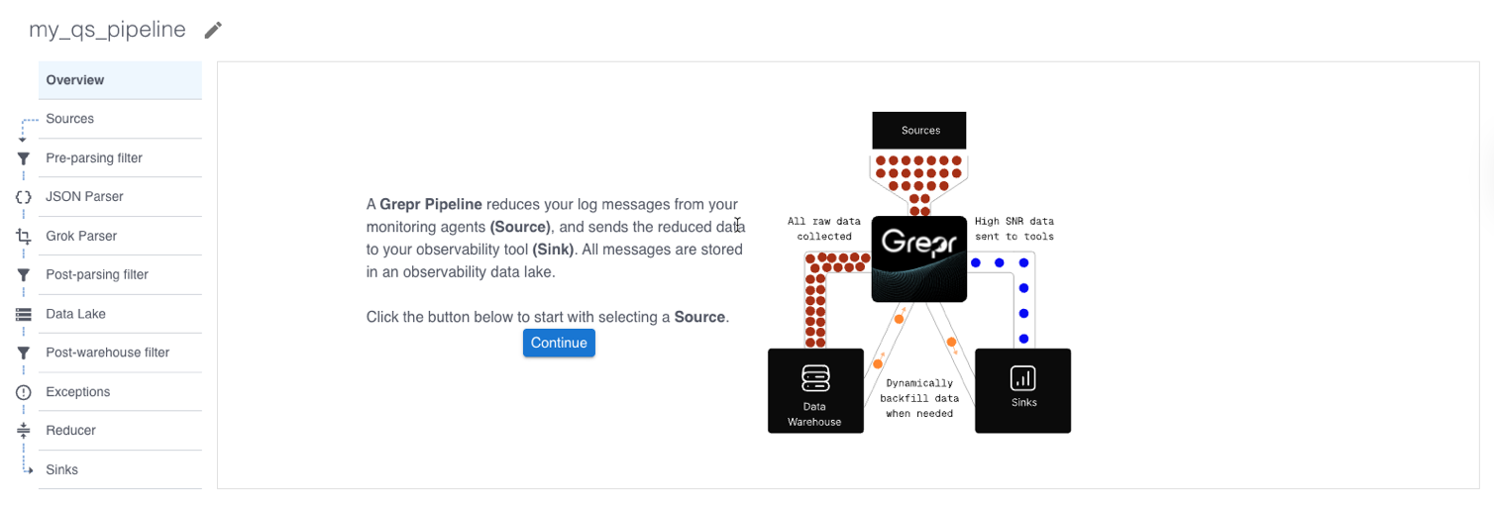This screenshot has width=1494, height=509.
Task: Click the Exceptions alert circle icon
Action: coord(24,392)
